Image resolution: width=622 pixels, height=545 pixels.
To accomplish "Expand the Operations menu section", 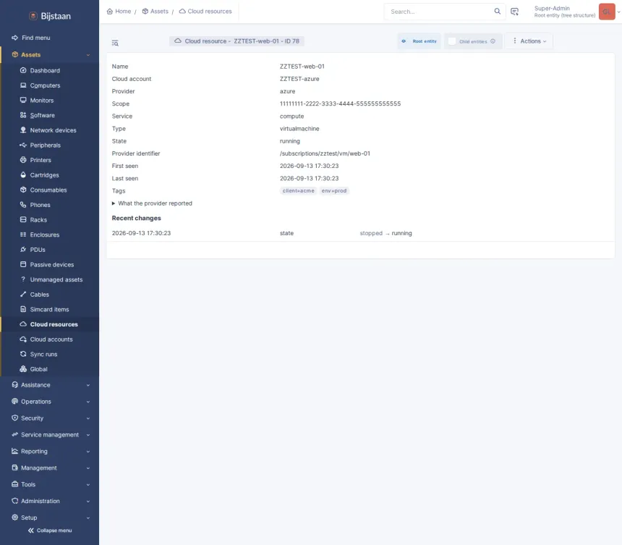I will 88,402.
